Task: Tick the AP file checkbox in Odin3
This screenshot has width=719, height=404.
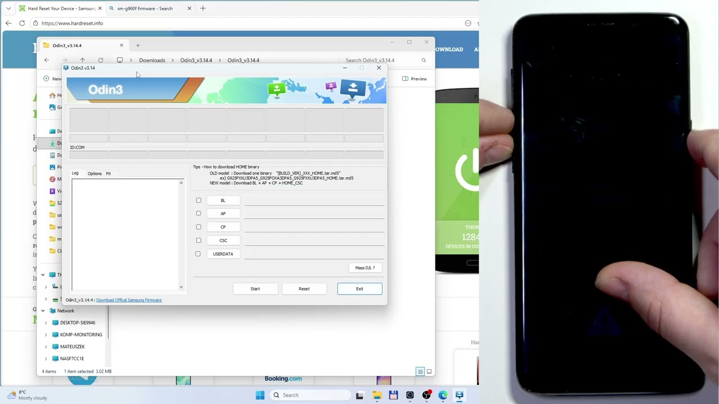Action: pos(198,213)
